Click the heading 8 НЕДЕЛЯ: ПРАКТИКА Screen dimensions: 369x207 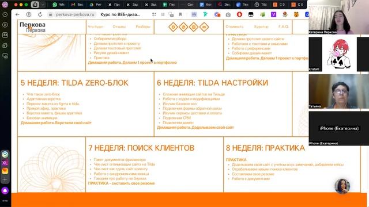265,148
